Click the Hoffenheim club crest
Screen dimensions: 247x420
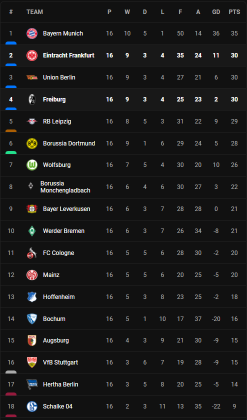pos(32,297)
